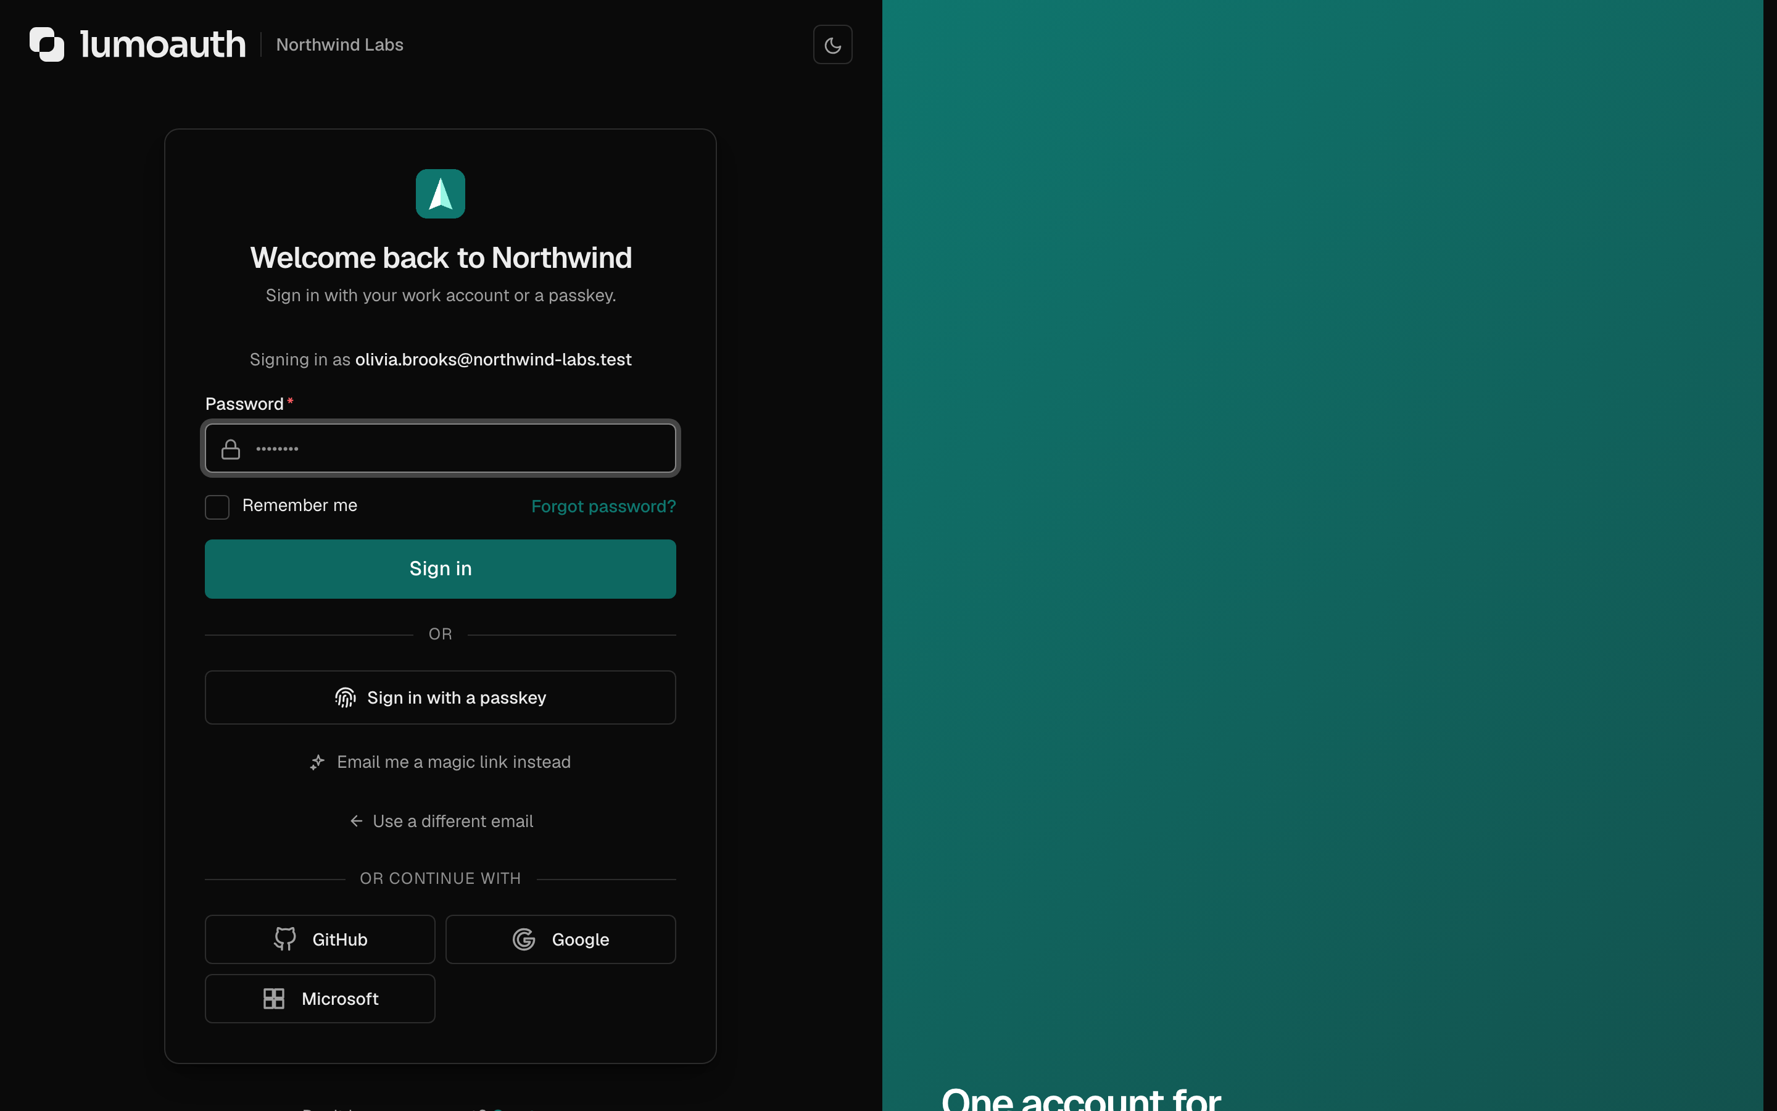Click the back arrow beside different email
The image size is (1777, 1111).
click(356, 821)
